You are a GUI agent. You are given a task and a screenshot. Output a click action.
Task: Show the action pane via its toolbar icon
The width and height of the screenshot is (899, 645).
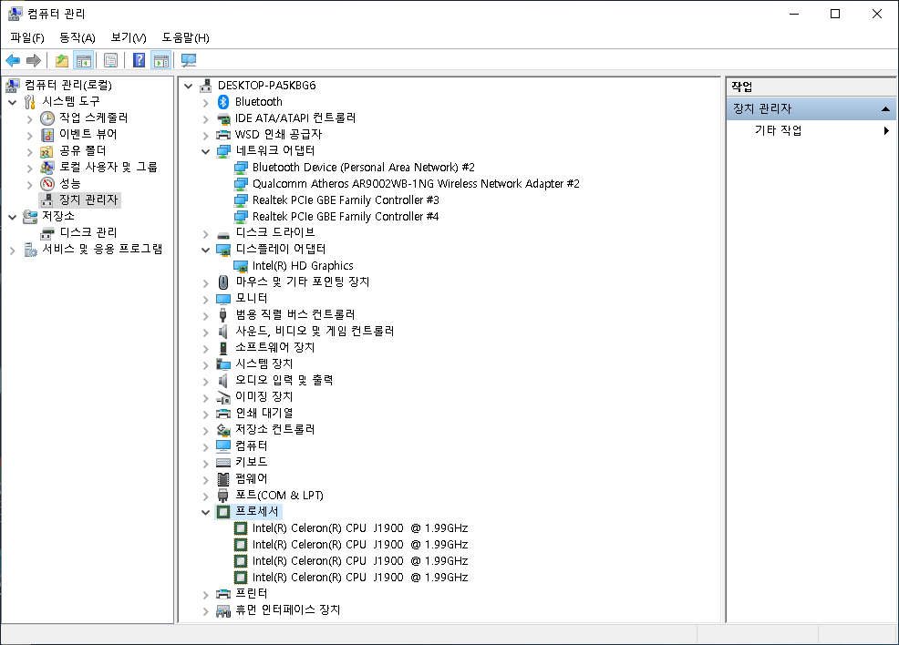click(161, 60)
